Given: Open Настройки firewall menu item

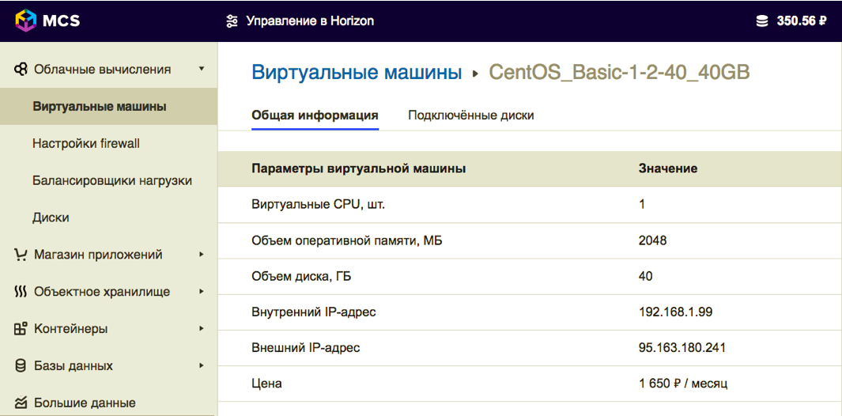Looking at the screenshot, I should coord(86,143).
